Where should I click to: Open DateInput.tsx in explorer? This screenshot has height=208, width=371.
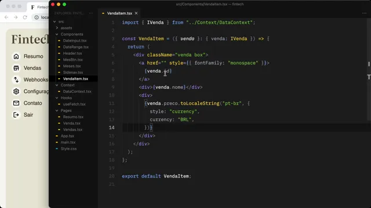coord(75,40)
